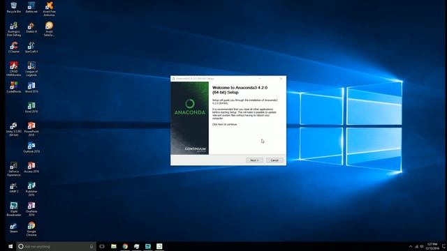Click Next in the Anaconda3 Setup wizard
This screenshot has height=251, width=447.
tap(254, 160)
